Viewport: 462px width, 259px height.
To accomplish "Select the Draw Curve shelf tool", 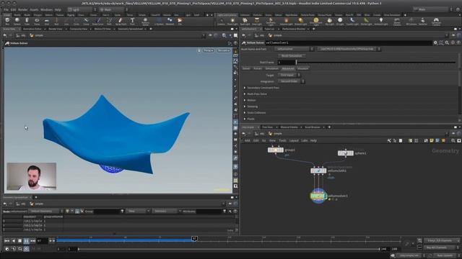I will (x=98, y=21).
